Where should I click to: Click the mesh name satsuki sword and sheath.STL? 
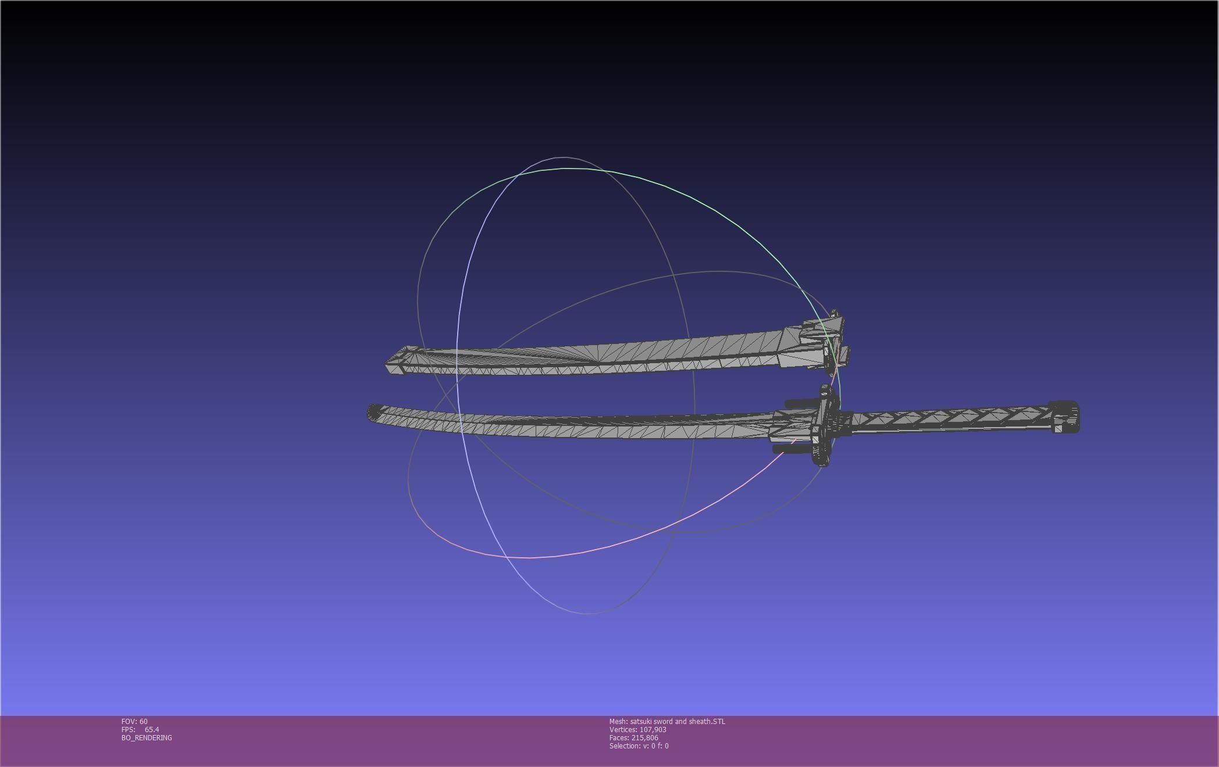[x=667, y=722]
